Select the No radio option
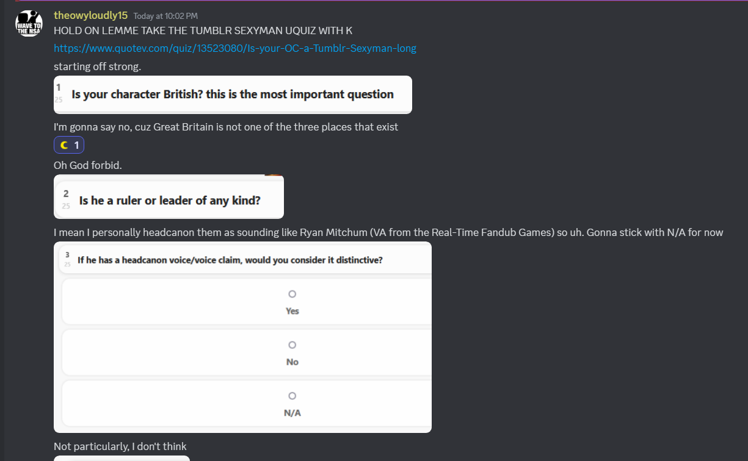 (x=292, y=345)
